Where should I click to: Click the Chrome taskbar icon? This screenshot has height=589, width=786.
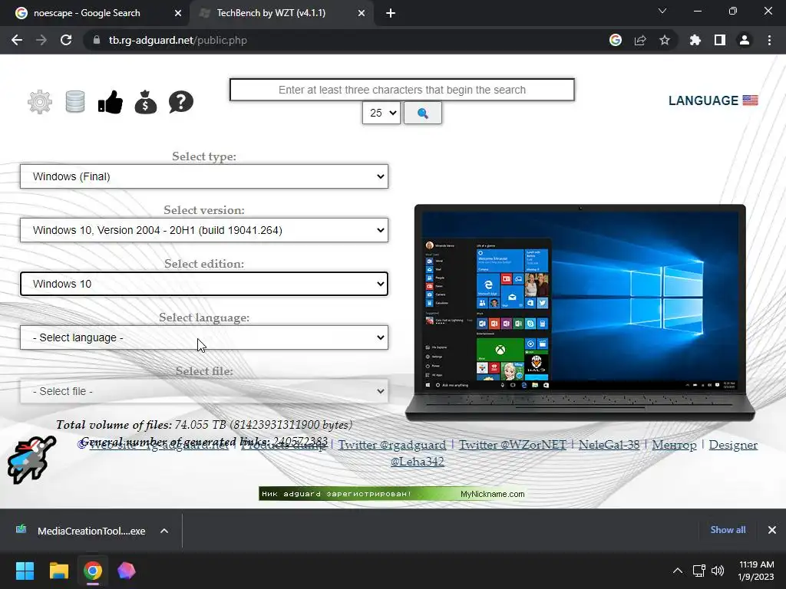point(93,571)
